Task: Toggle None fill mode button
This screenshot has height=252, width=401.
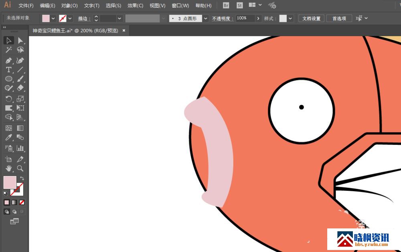Action: pyautogui.click(x=22, y=202)
